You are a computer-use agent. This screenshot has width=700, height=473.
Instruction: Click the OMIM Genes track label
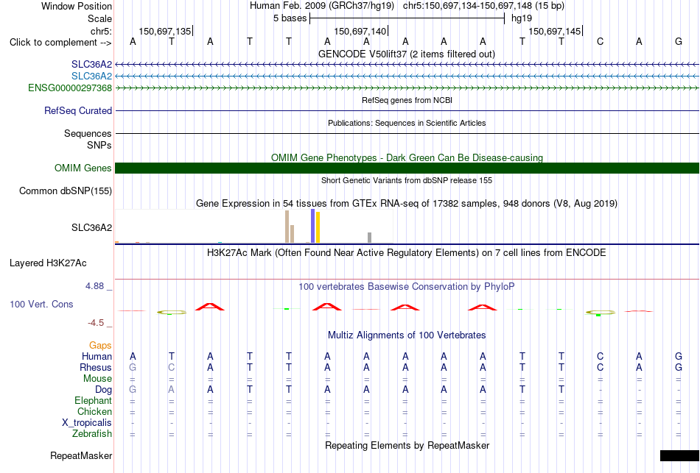click(x=83, y=168)
